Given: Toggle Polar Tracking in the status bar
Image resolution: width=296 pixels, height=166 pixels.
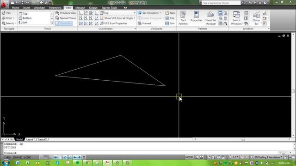Looking at the screenshot, I should [x=55, y=157].
